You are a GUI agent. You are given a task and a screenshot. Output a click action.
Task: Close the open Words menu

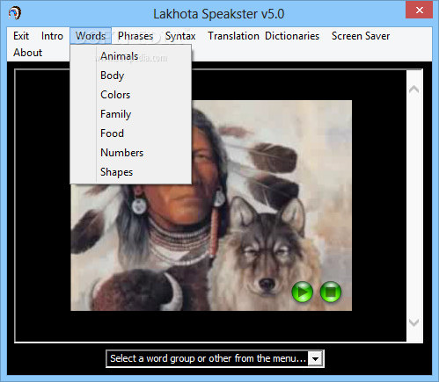[91, 36]
